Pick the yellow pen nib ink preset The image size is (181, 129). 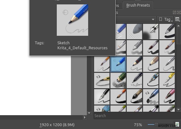(167, 80)
